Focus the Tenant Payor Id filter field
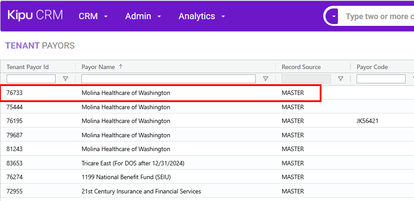 tap(31, 79)
